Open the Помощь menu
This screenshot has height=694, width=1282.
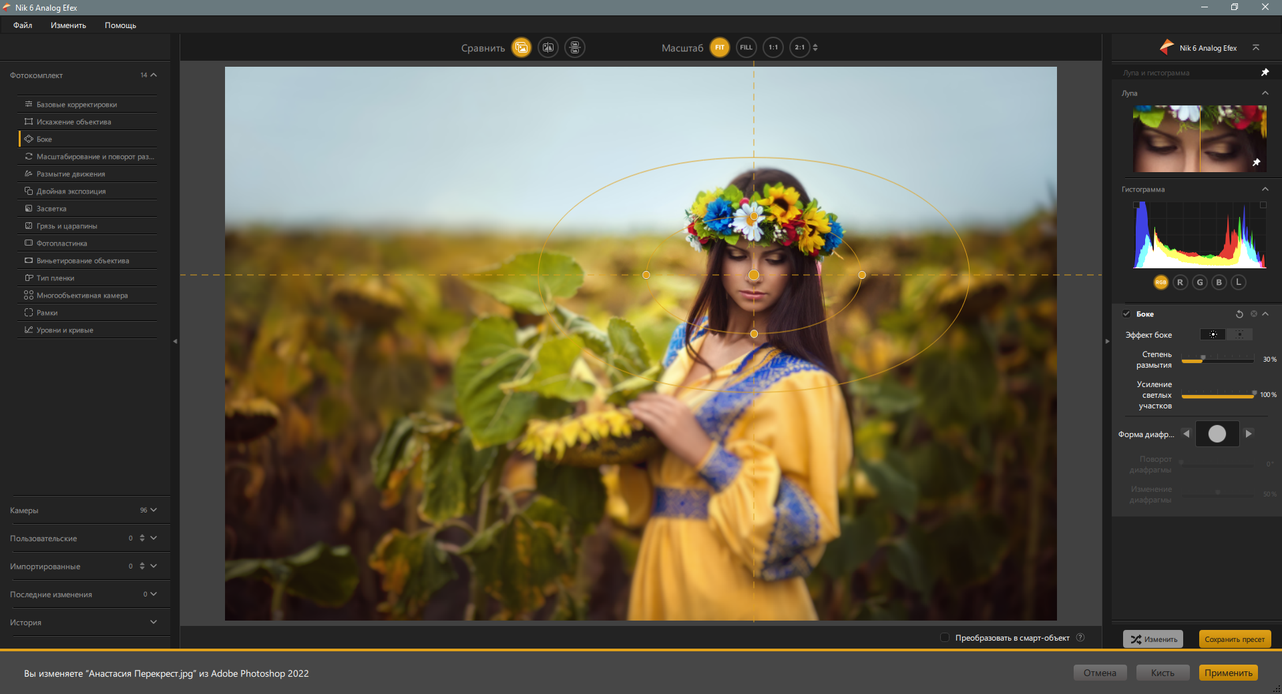120,25
